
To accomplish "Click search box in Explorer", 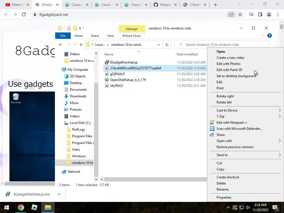I will [222, 45].
